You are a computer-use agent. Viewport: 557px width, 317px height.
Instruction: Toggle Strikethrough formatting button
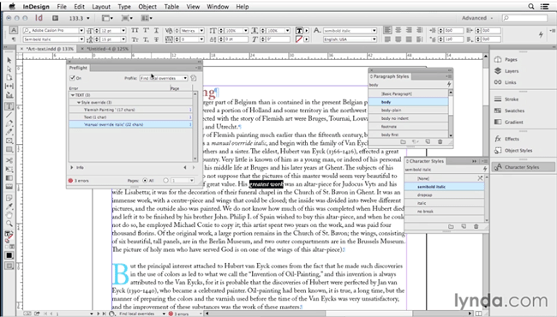pos(156,39)
